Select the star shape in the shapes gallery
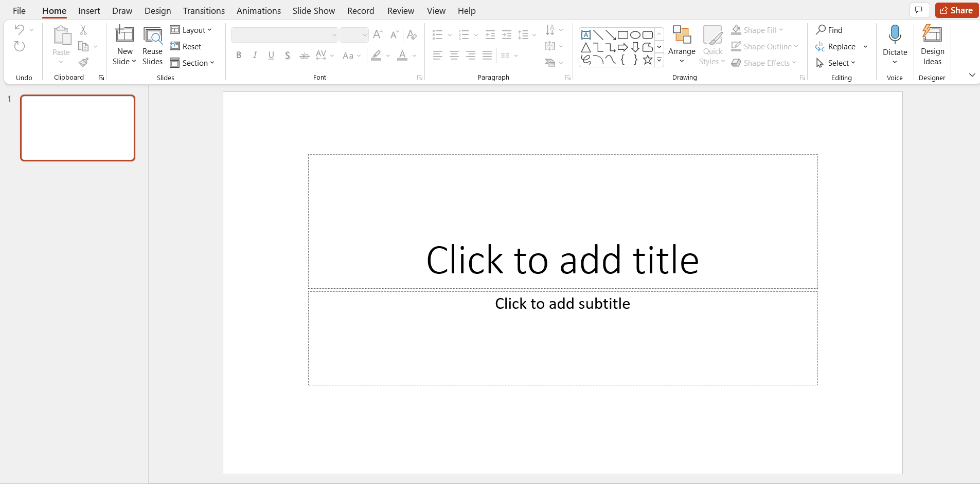 [648, 60]
